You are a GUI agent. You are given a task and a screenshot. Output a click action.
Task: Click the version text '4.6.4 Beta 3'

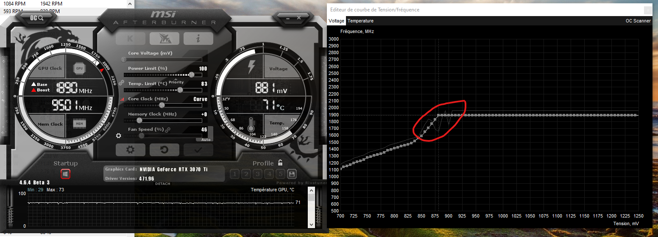coord(34,182)
